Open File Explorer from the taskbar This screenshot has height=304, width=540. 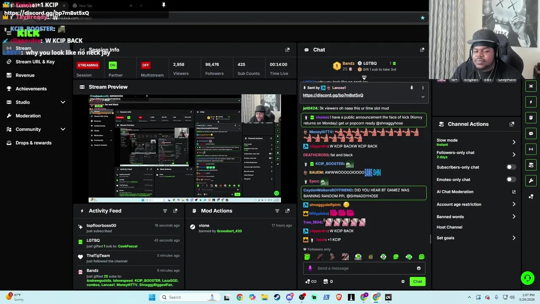click(x=265, y=297)
